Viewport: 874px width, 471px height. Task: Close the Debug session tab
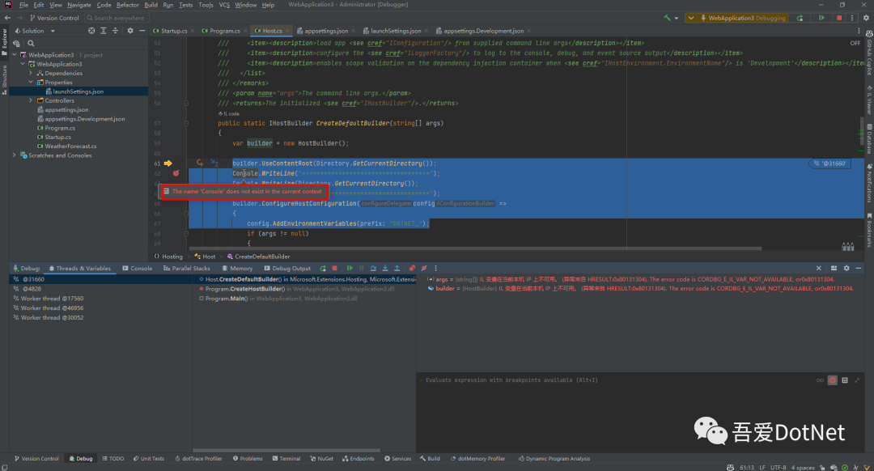pos(818,268)
